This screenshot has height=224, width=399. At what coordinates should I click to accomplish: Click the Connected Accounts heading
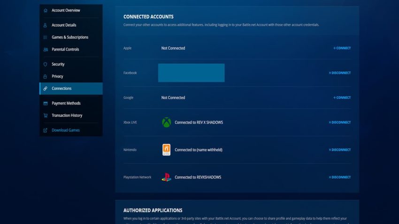148,17
